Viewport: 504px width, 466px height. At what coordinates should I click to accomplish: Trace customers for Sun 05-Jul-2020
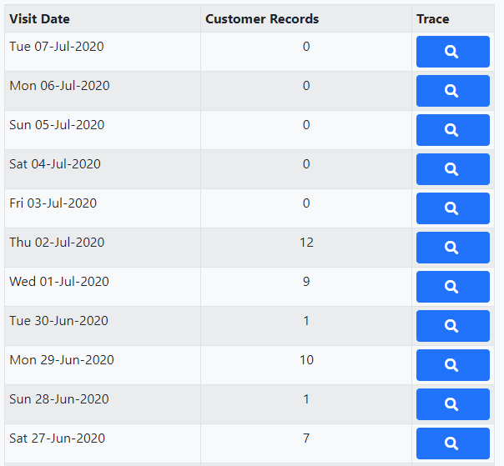click(452, 130)
